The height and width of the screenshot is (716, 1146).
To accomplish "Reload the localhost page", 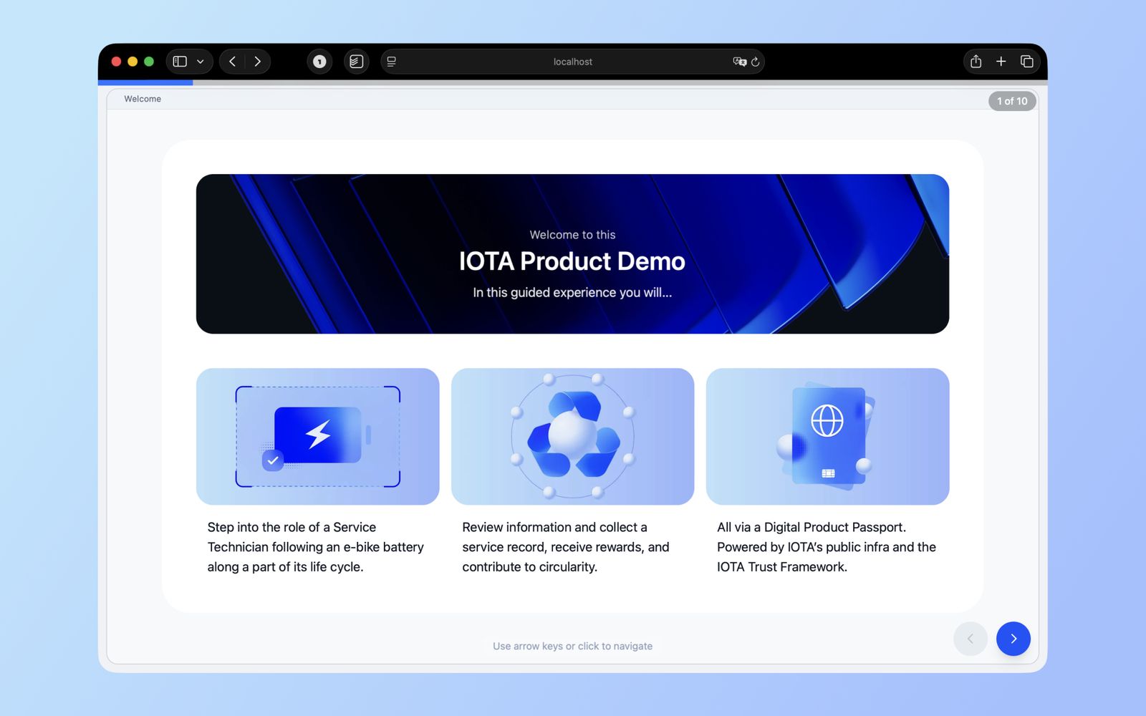I will (755, 62).
